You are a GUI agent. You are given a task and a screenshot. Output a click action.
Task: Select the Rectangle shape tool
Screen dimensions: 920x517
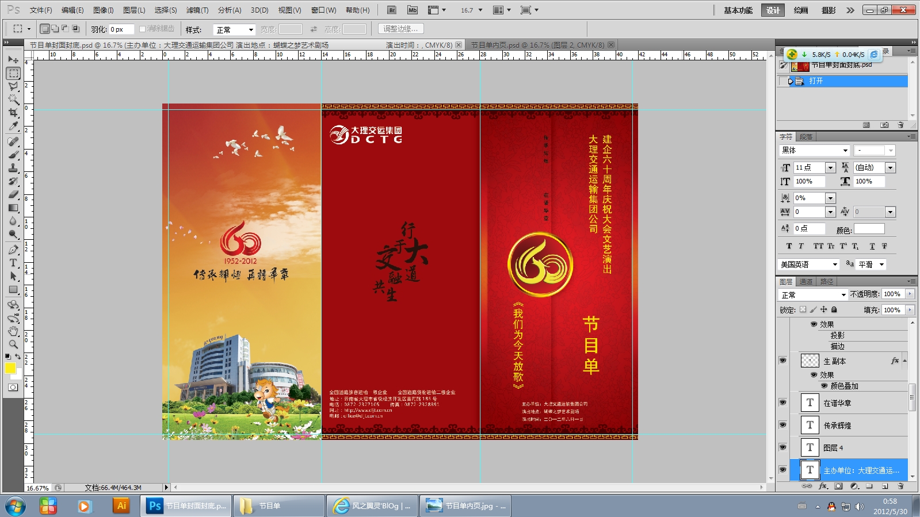tap(13, 289)
